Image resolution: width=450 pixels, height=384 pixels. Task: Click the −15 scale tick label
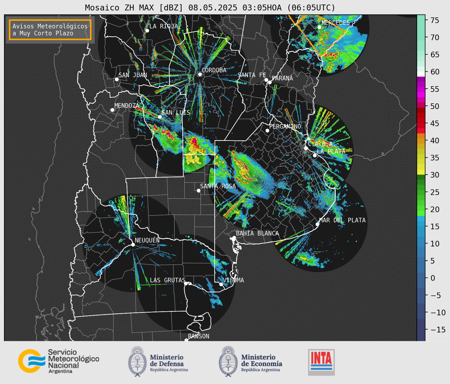[438, 330]
